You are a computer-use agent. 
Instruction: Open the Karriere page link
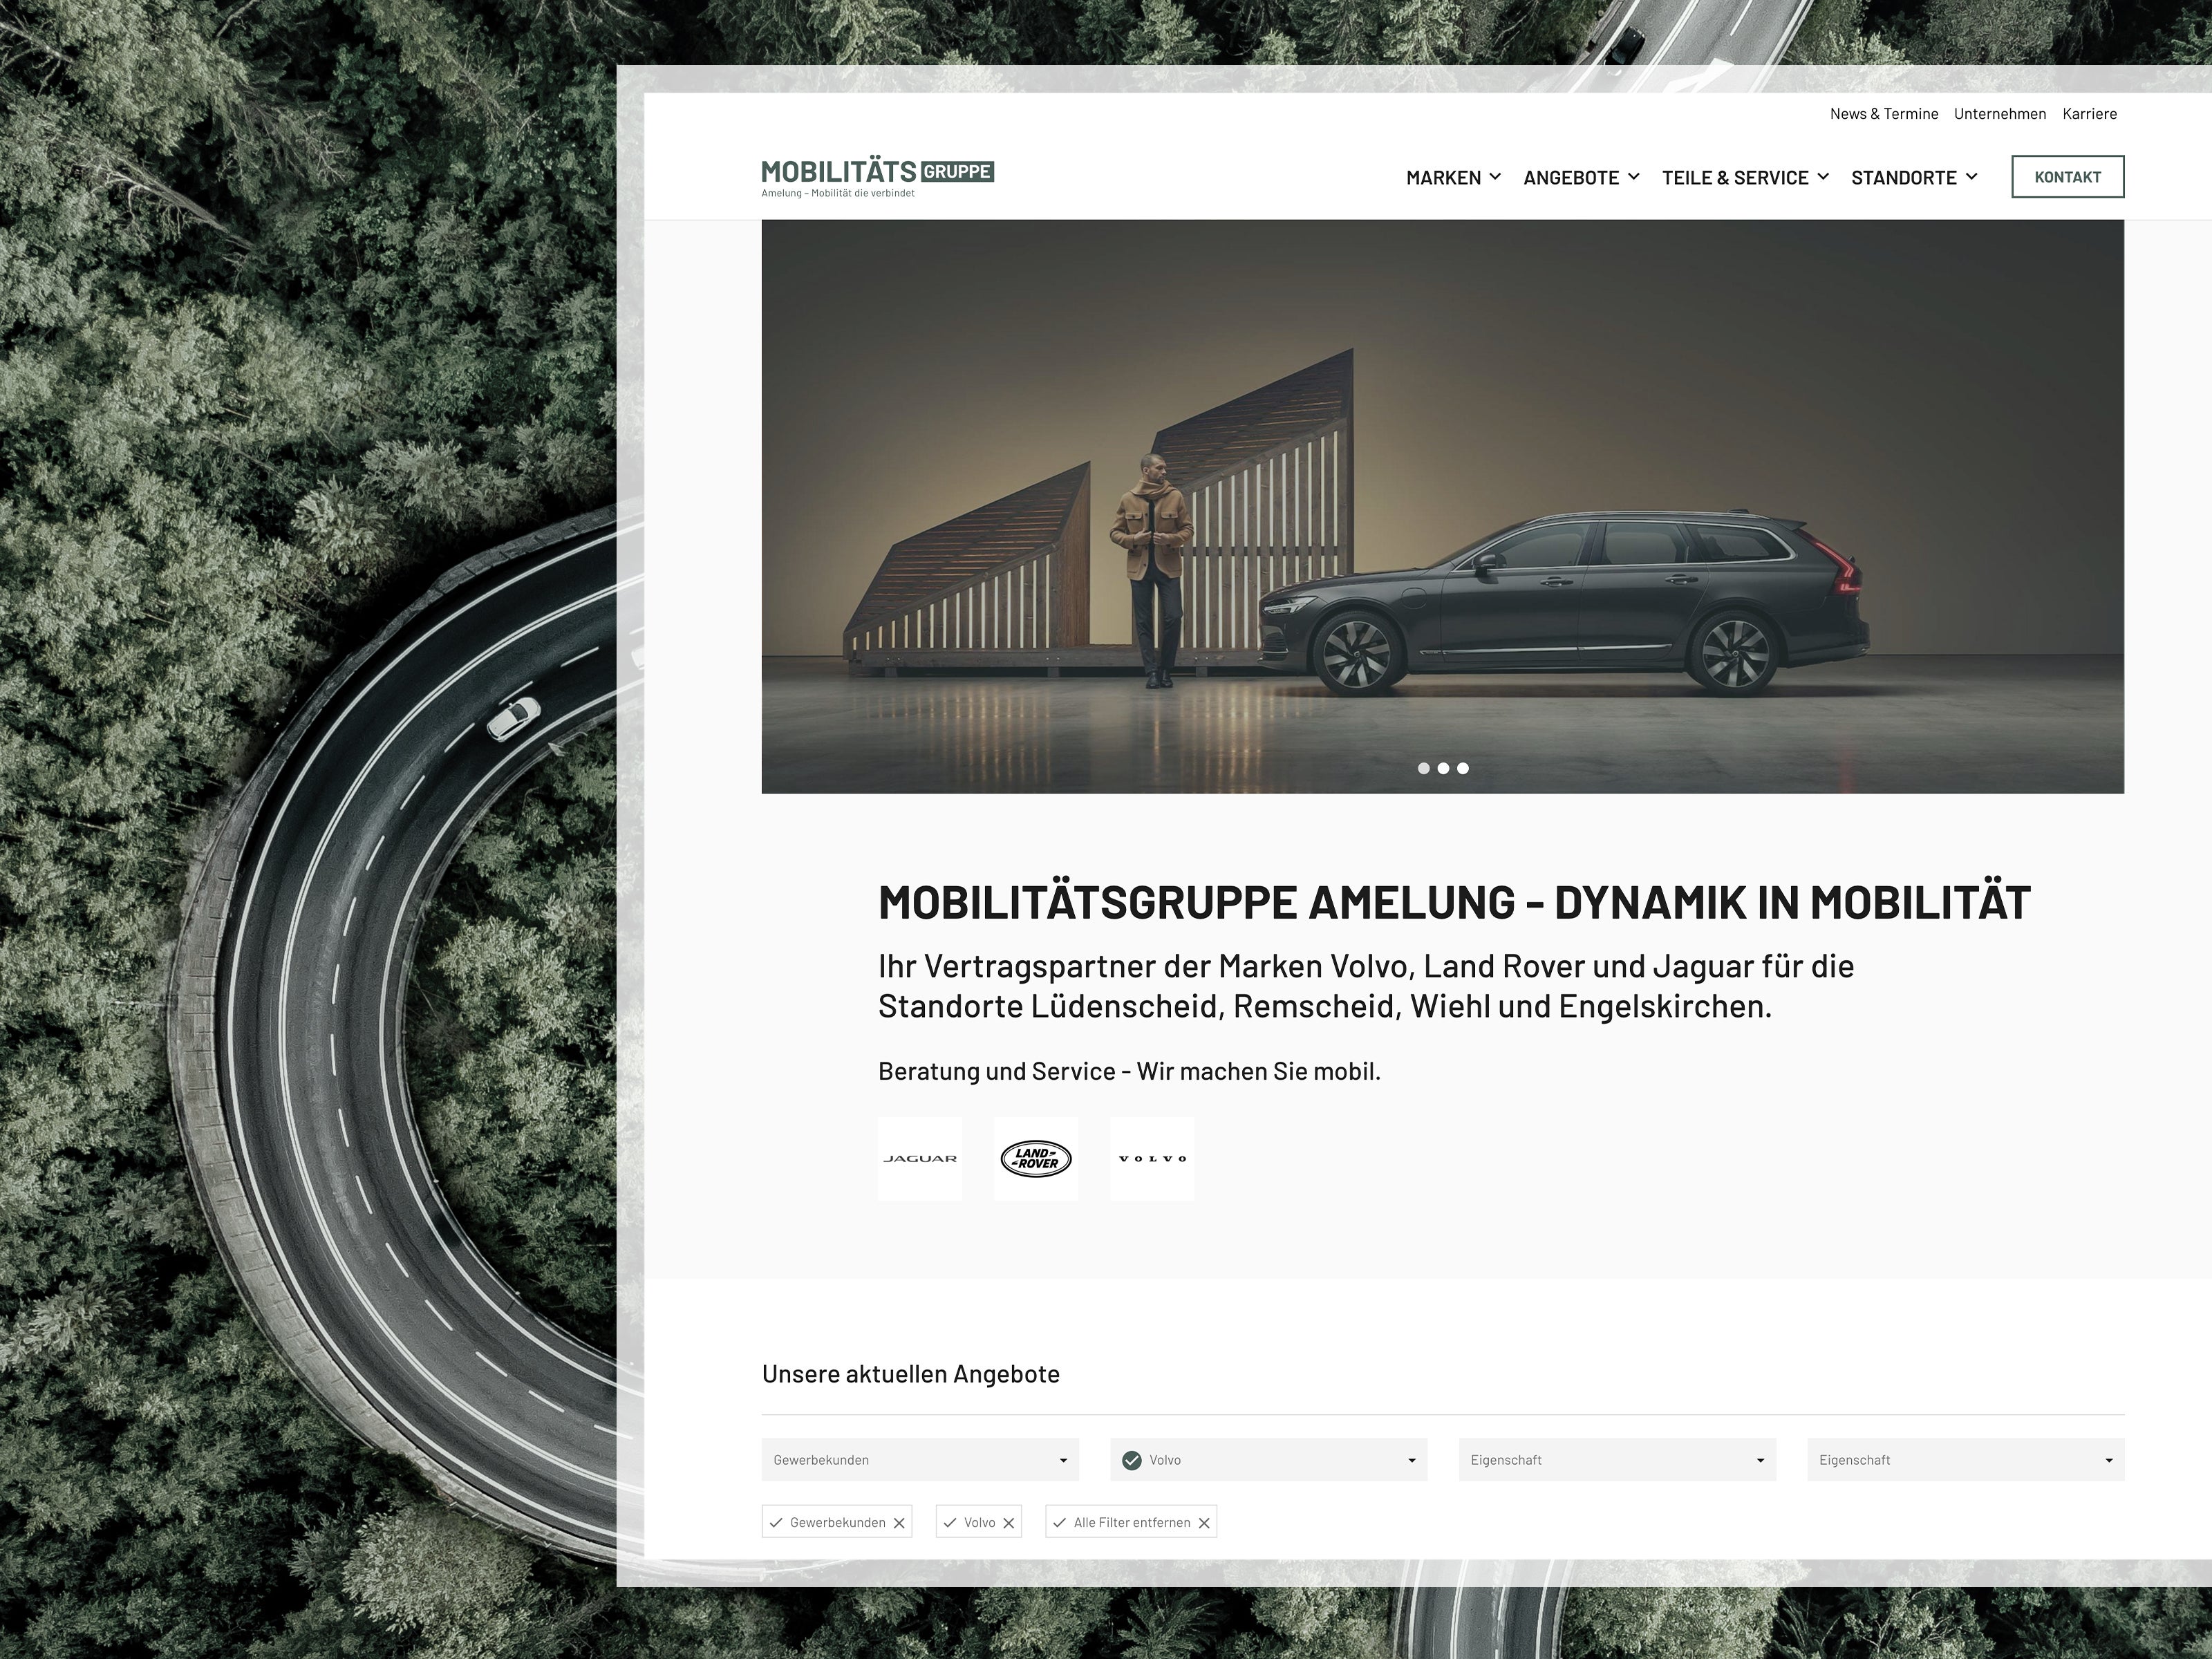coord(2089,113)
